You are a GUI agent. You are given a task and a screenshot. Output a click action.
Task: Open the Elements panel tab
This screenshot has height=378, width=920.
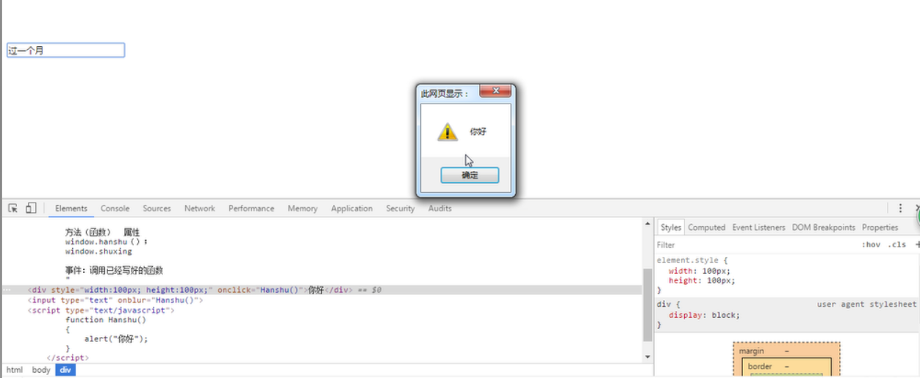click(71, 208)
